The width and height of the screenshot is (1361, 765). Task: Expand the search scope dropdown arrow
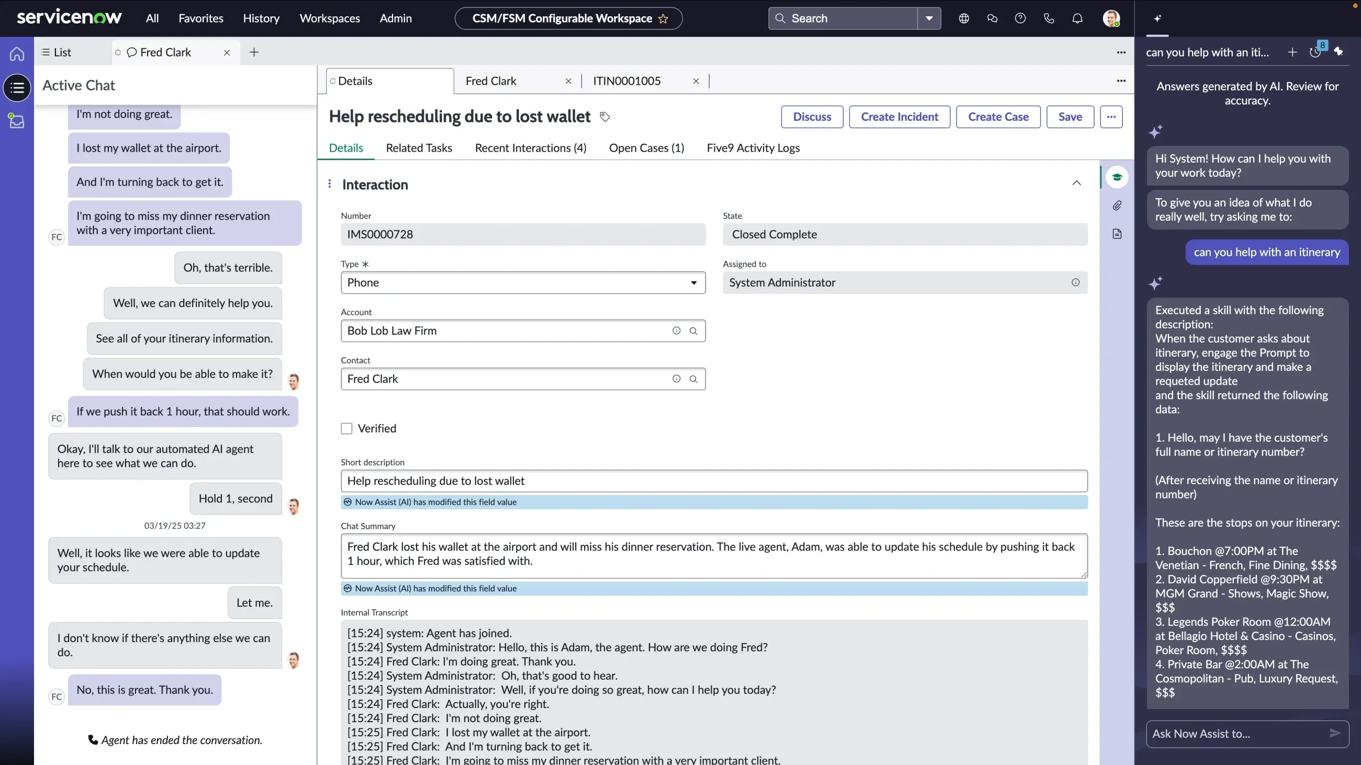tap(929, 18)
